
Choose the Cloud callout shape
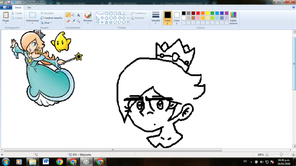[124, 22]
